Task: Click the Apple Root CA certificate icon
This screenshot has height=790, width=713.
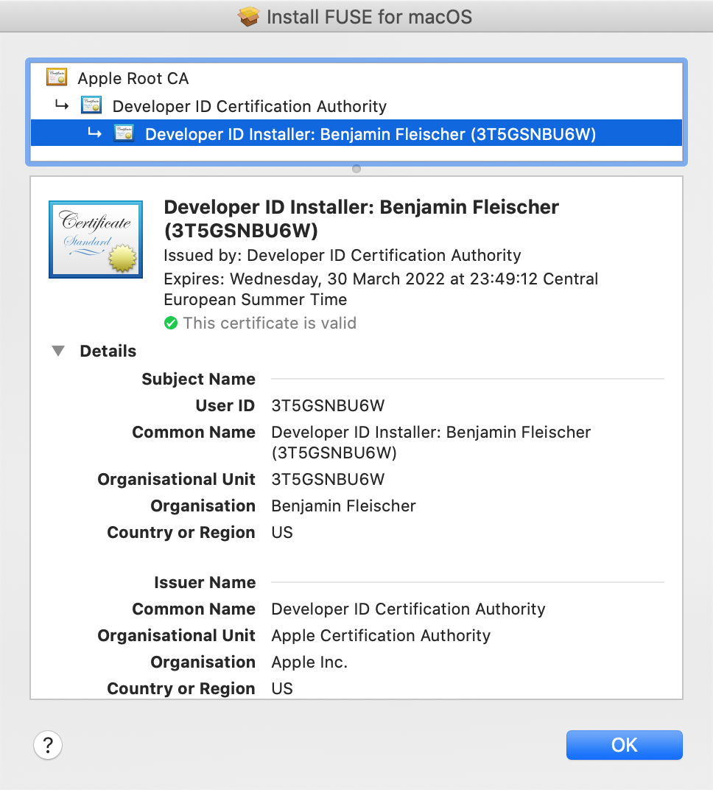Action: pos(57,77)
